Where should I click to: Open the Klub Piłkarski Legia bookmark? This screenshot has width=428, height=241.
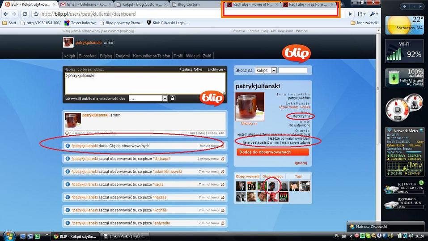pos(167,23)
